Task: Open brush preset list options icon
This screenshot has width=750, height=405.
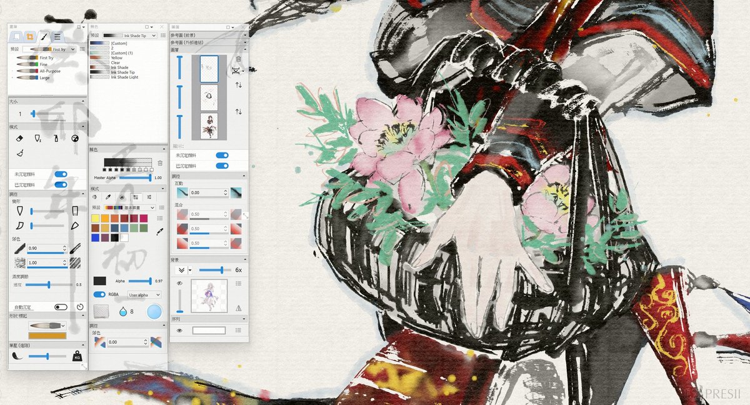Action: point(82,49)
